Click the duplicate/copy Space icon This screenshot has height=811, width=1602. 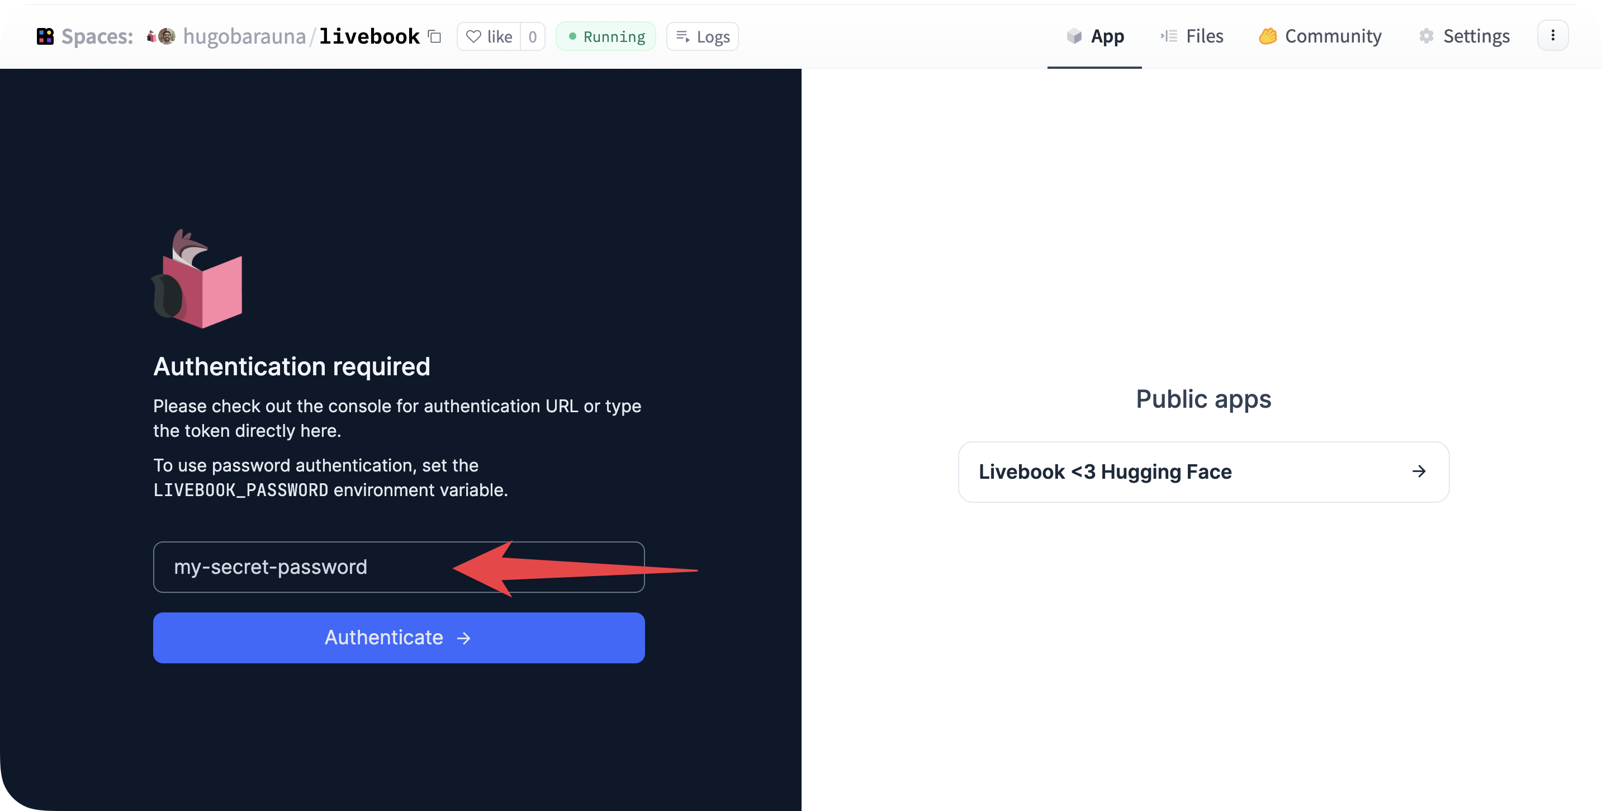click(x=435, y=36)
